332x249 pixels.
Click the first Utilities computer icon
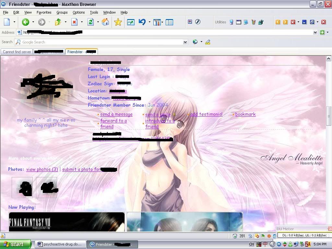tap(231, 22)
